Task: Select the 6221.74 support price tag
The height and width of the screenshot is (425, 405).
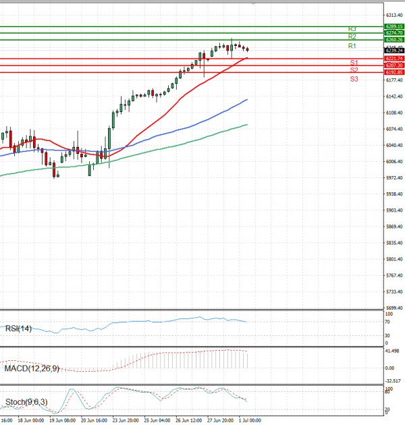Action: click(x=394, y=59)
